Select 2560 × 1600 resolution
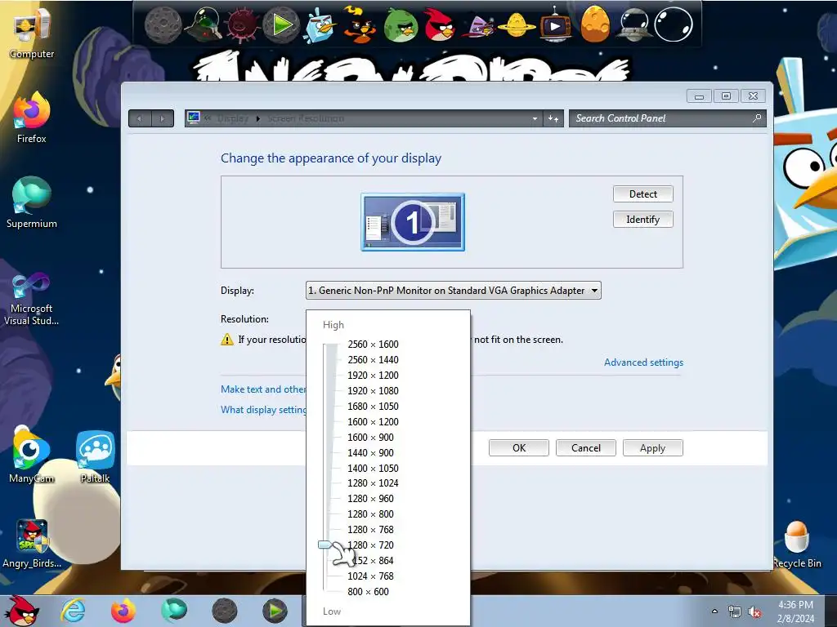The width and height of the screenshot is (837, 627). 373,345
